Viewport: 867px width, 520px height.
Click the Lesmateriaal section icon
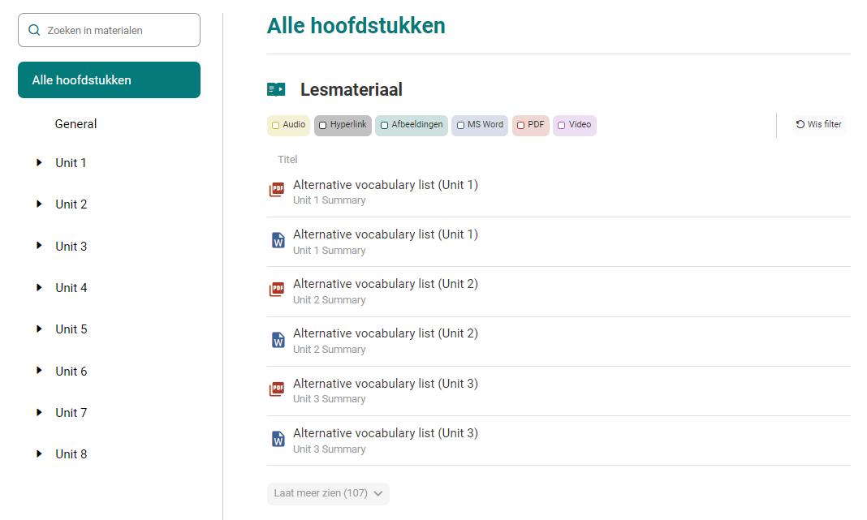click(276, 89)
